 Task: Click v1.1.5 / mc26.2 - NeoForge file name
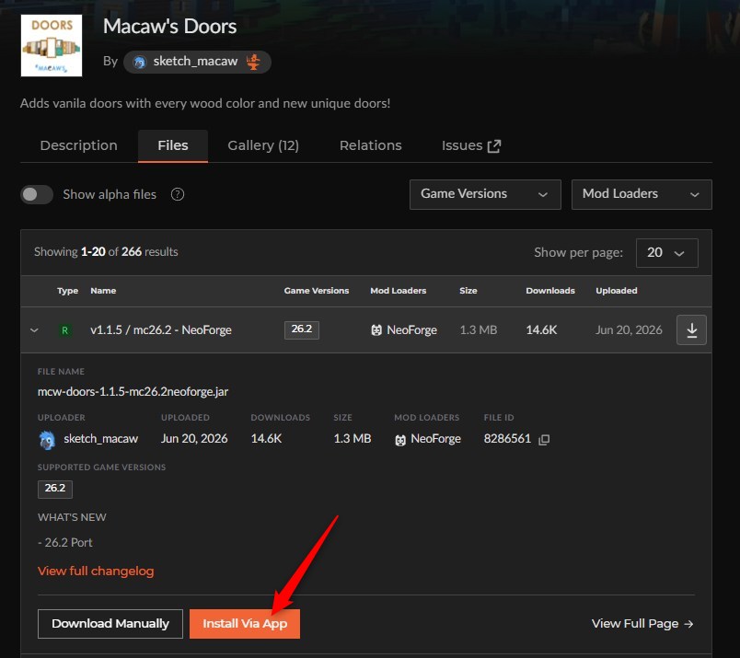pyautogui.click(x=161, y=330)
